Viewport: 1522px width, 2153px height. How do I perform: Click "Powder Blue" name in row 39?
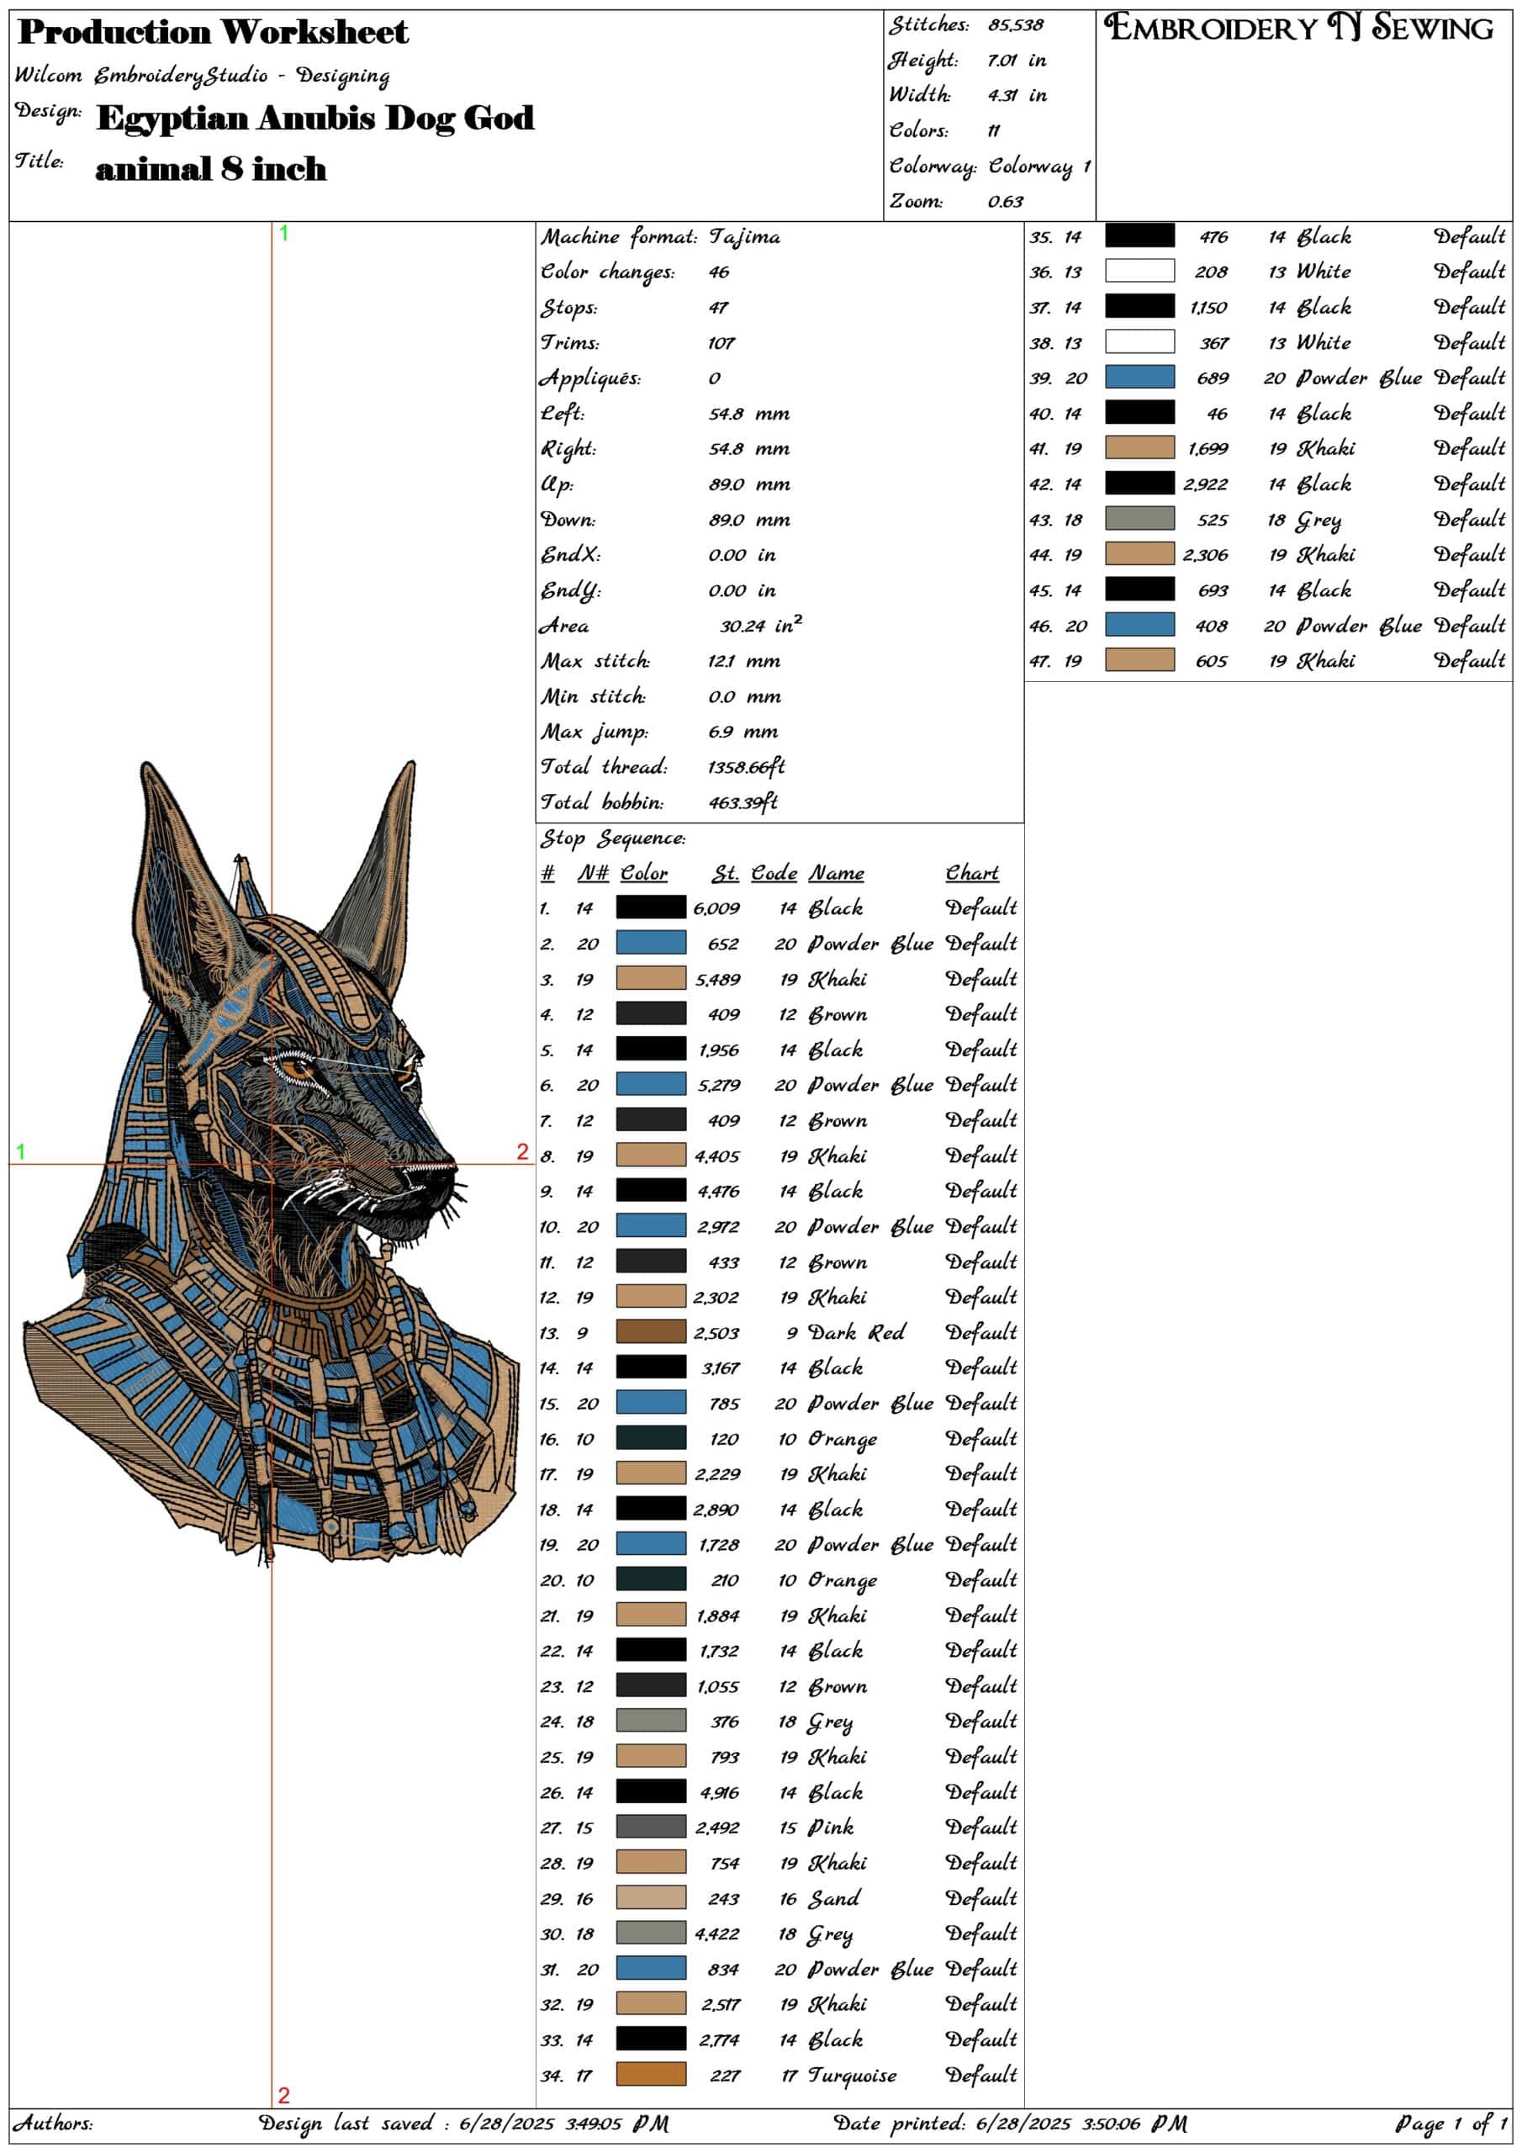pos(1359,378)
